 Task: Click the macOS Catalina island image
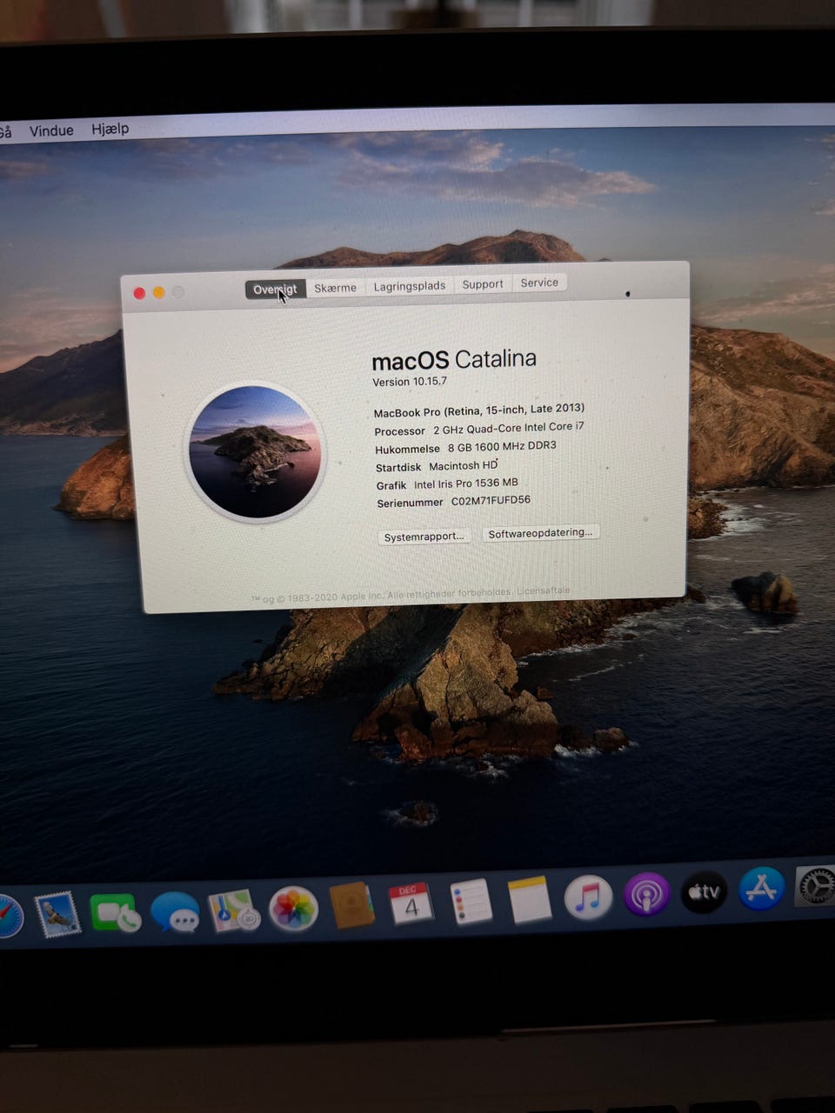point(256,452)
